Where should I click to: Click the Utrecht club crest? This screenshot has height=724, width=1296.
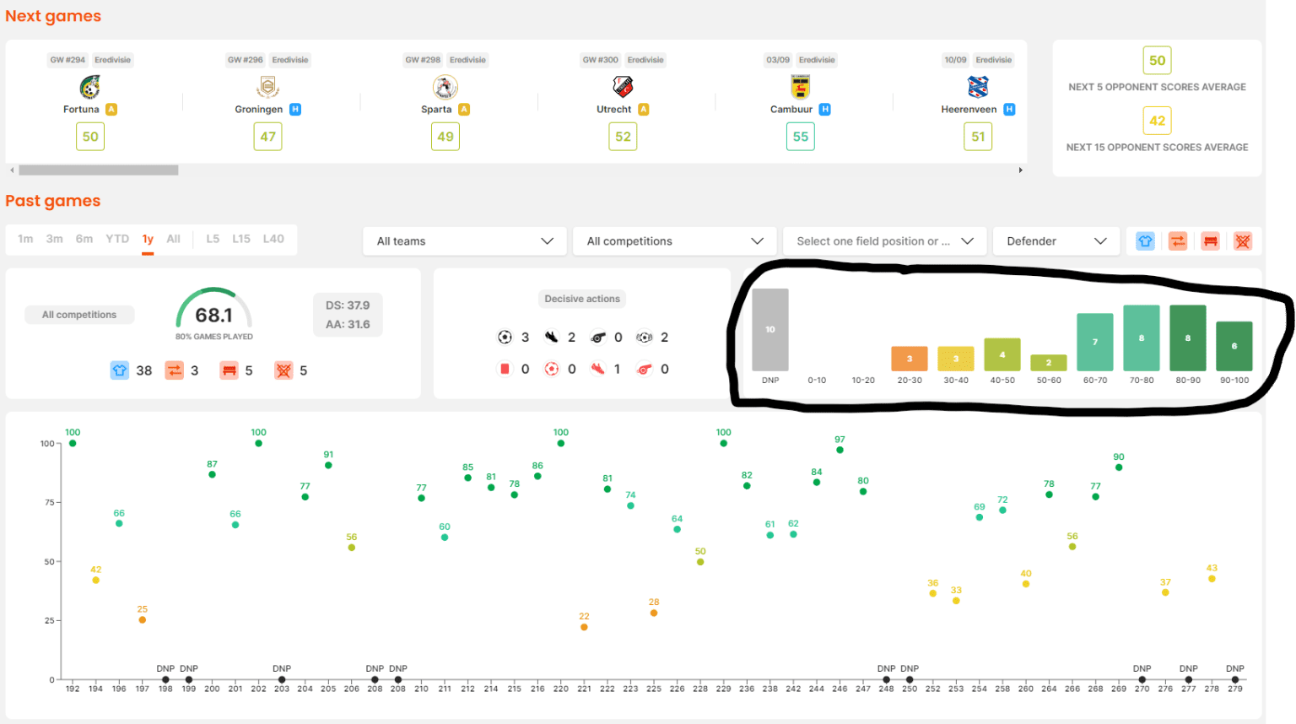point(623,87)
